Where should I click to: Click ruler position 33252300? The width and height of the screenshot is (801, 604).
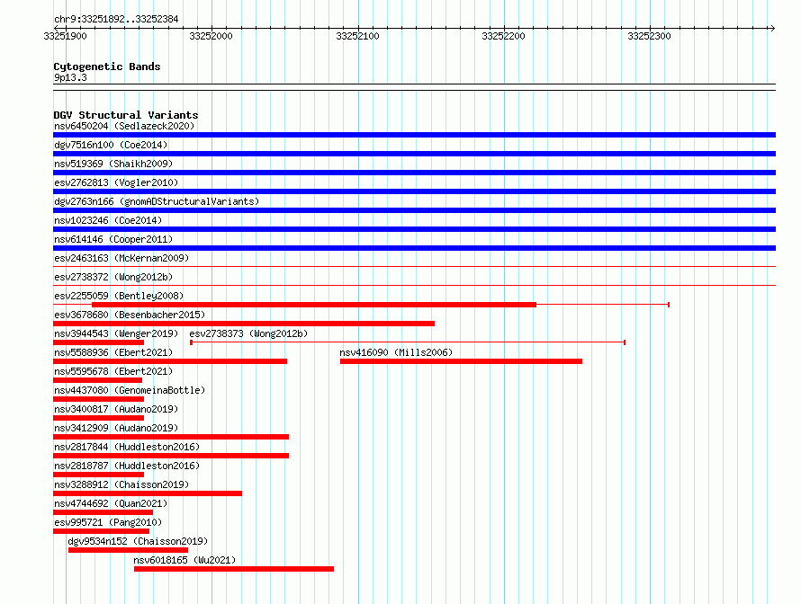[x=649, y=36]
